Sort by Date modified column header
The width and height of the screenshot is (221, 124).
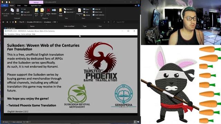69,26
